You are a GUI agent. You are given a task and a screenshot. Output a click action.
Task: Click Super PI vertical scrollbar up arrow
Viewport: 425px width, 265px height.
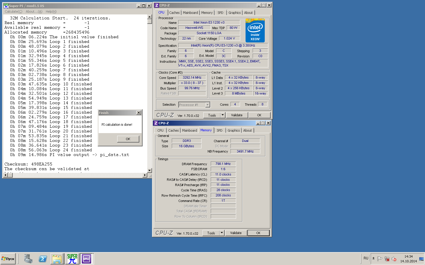coord(149,17)
